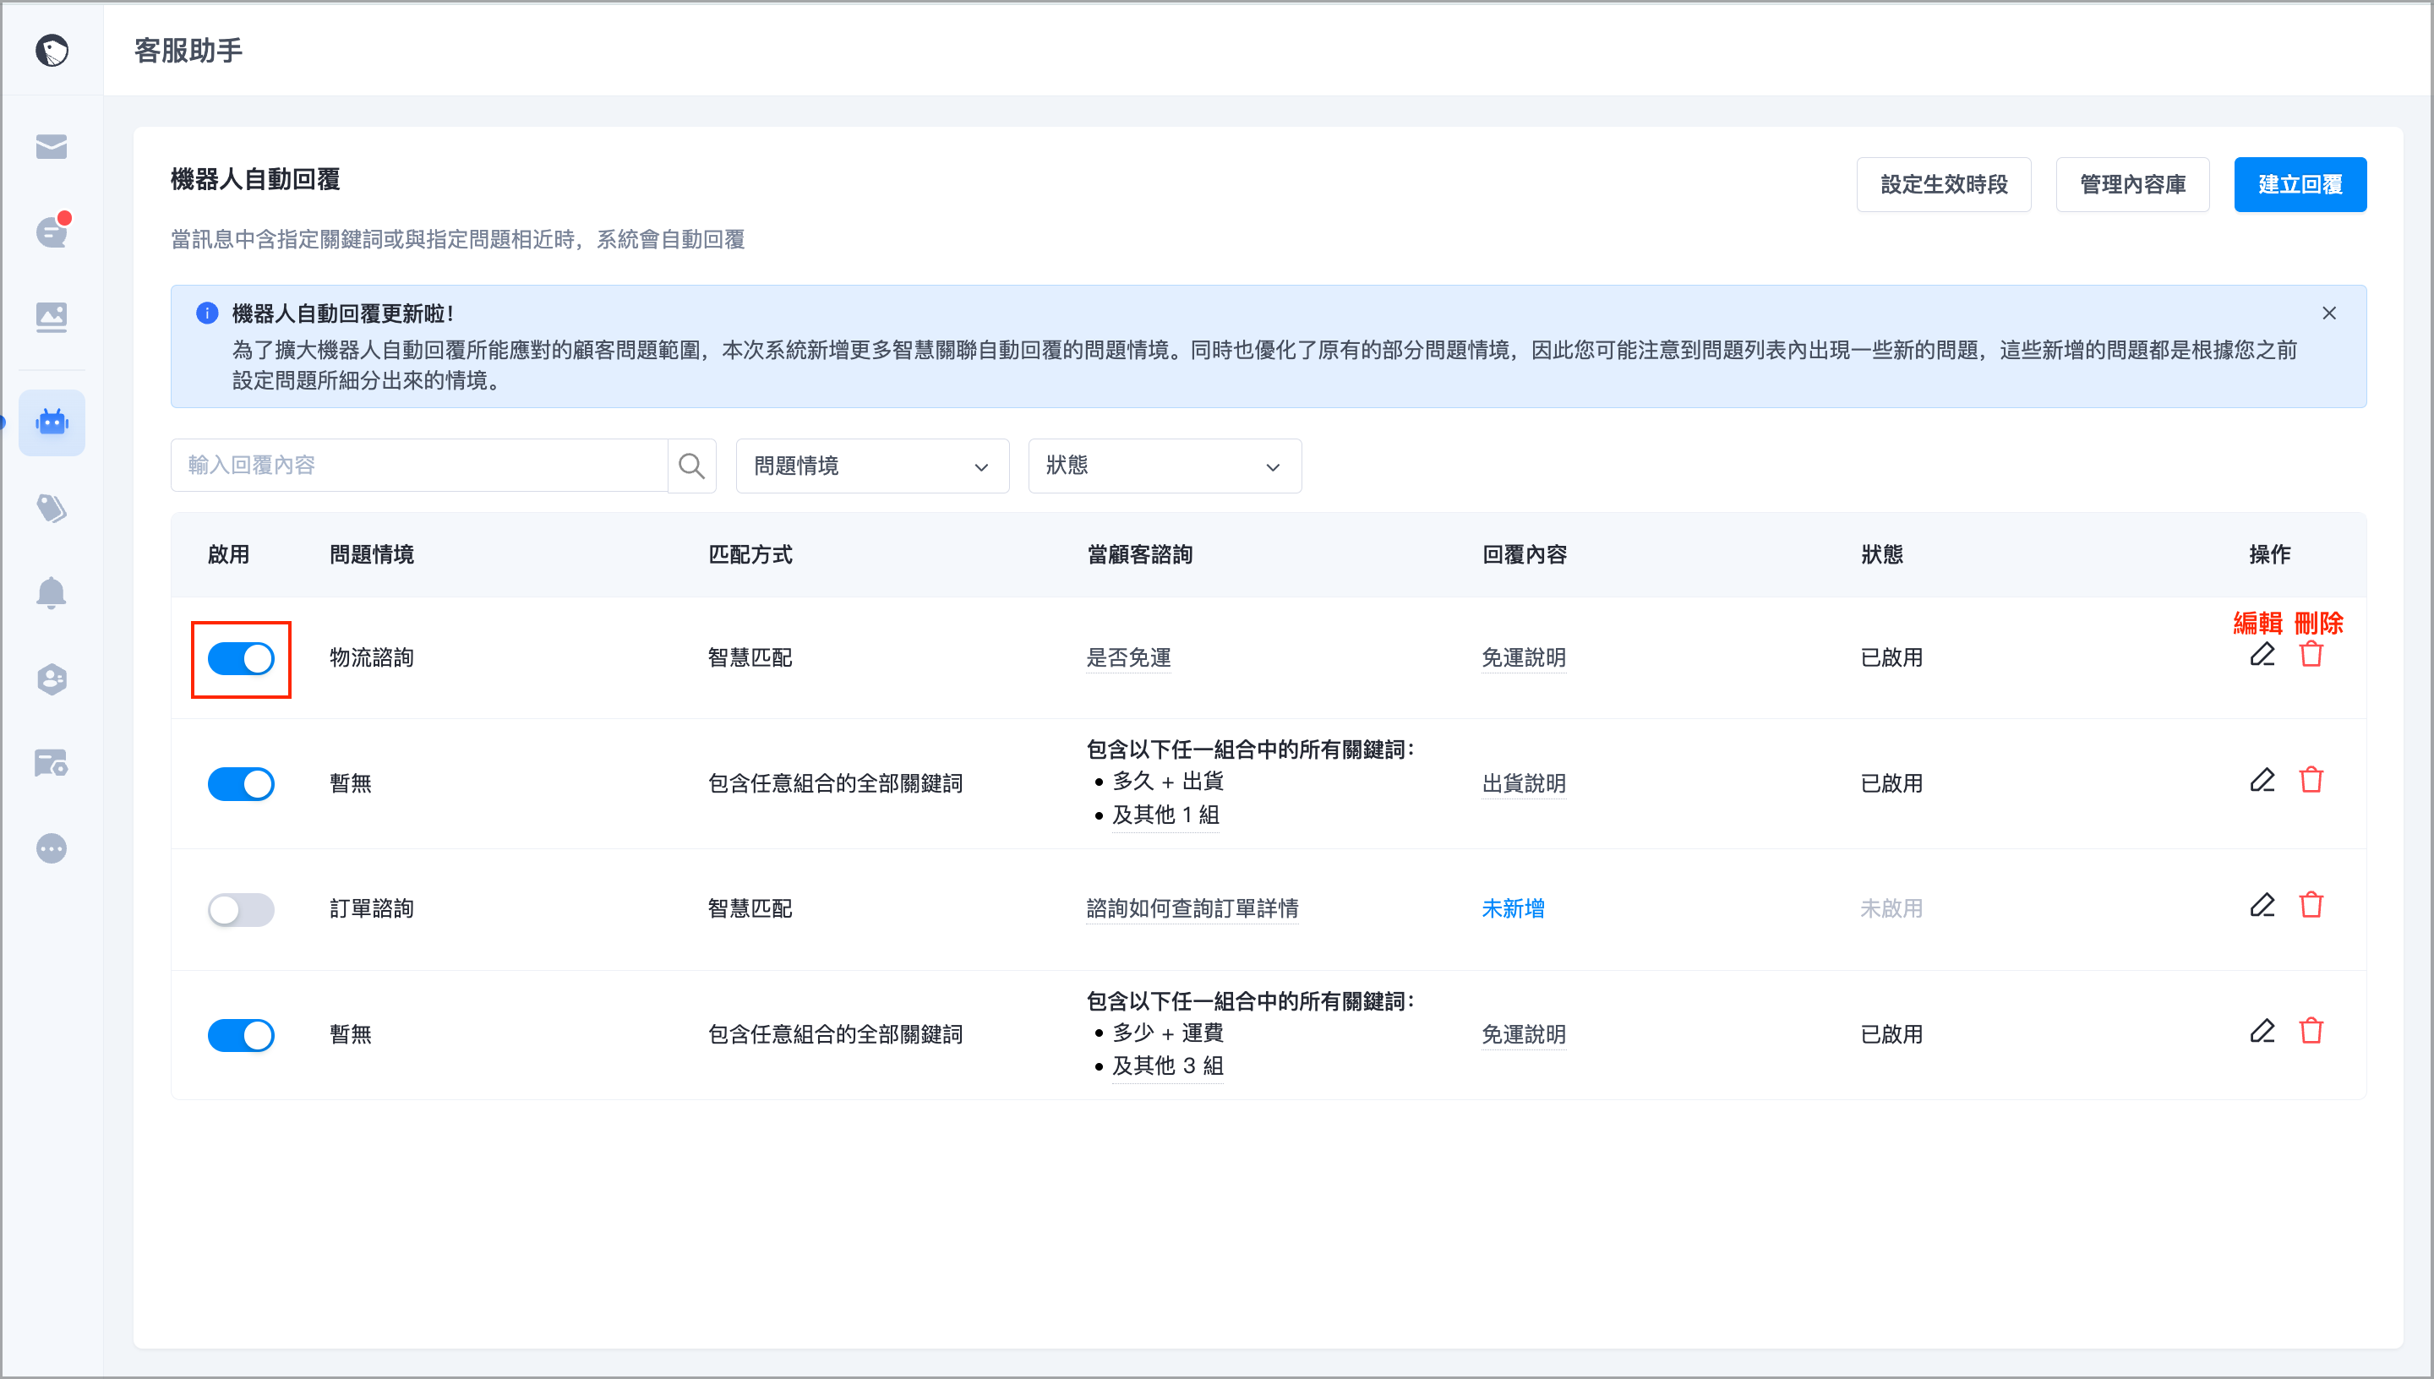Disable the 物流諮詢 auto-reply toggle

(x=241, y=658)
